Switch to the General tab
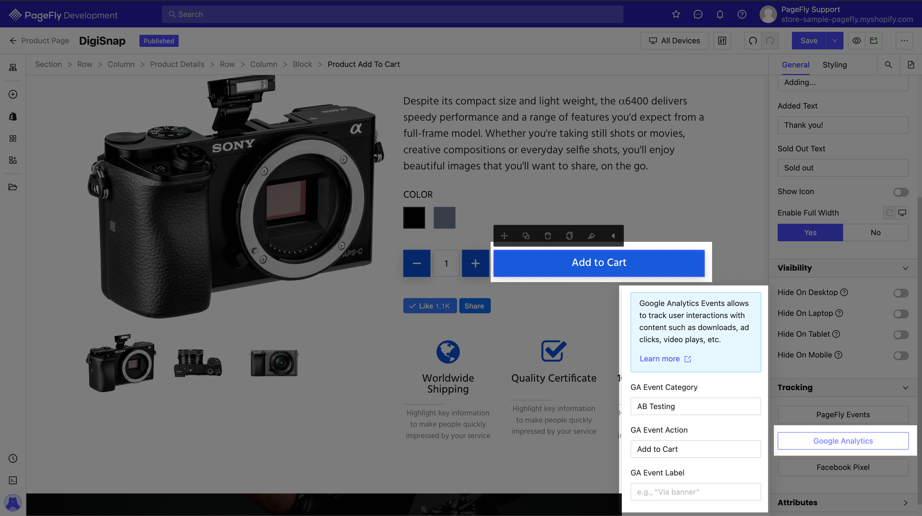The image size is (922, 516). pos(795,65)
